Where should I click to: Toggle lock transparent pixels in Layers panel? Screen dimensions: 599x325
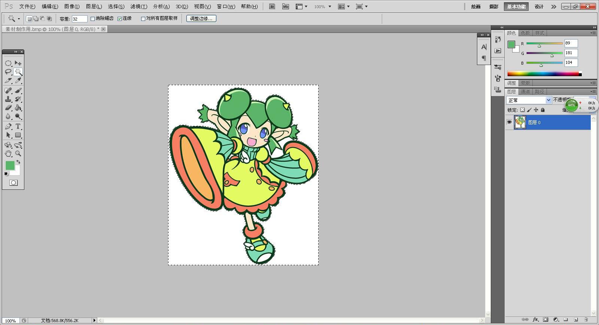522,110
